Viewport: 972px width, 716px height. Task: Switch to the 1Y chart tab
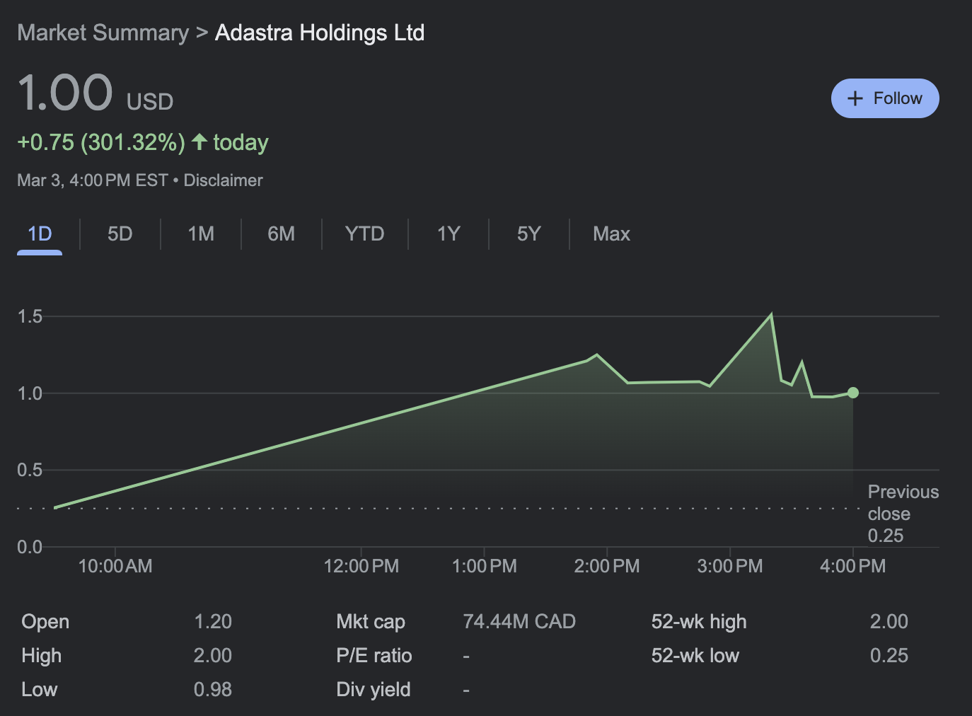click(x=449, y=234)
